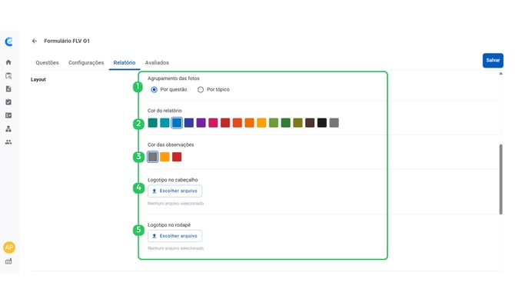Click the Agrupamento das fotos label
Viewport: 515px width, 289px height.
point(174,78)
